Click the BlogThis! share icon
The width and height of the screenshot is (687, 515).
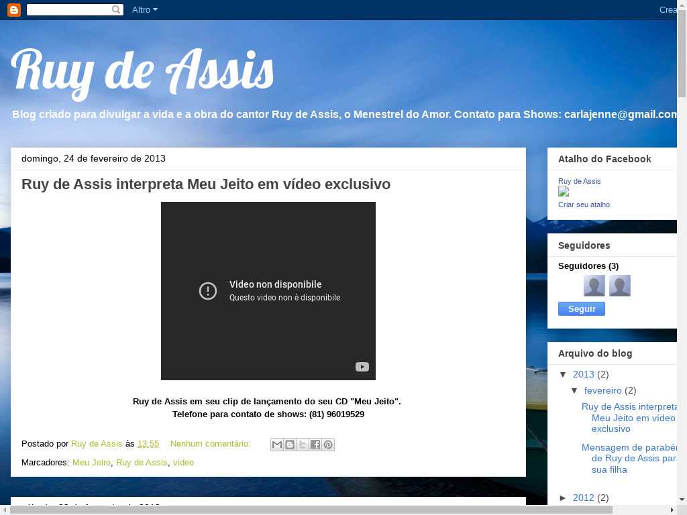click(x=290, y=445)
